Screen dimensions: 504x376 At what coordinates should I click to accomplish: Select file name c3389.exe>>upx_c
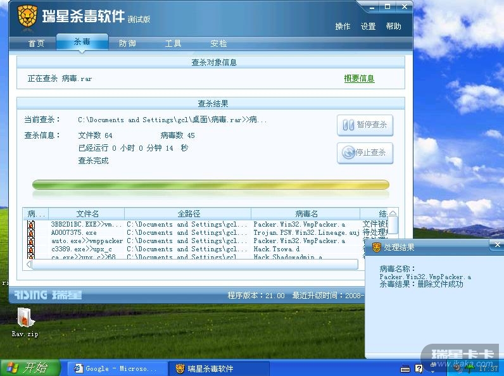(x=81, y=249)
